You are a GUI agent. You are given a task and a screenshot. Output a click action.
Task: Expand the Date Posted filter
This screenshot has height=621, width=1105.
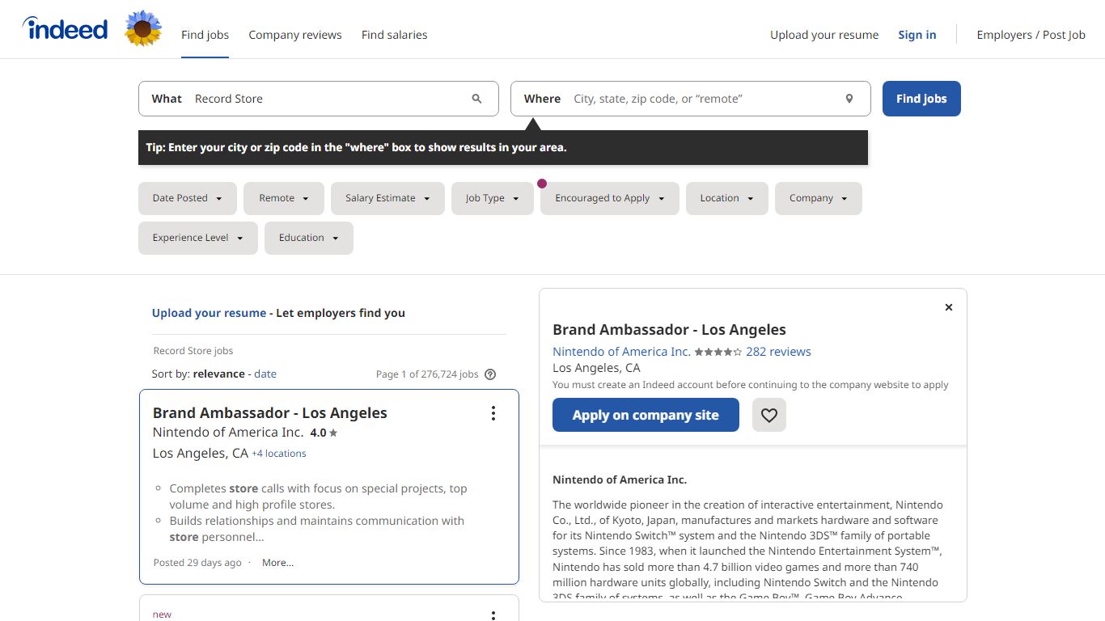[x=188, y=198]
